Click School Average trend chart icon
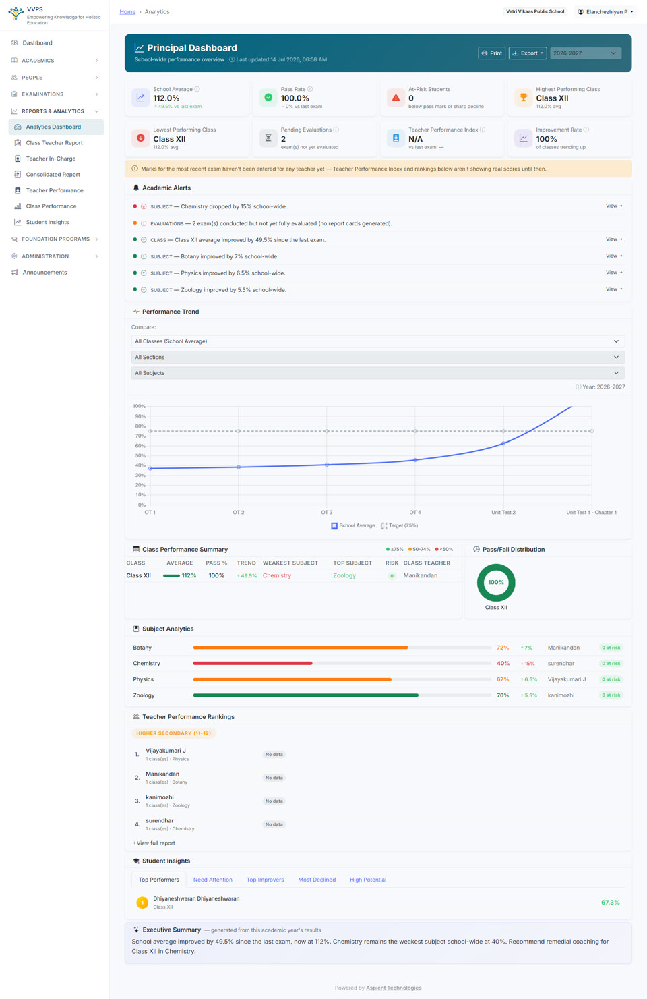Viewport: 647px width, 999px height. point(141,98)
